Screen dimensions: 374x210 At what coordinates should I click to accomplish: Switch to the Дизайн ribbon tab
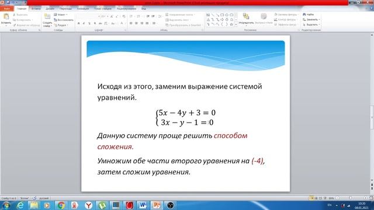[50, 9]
